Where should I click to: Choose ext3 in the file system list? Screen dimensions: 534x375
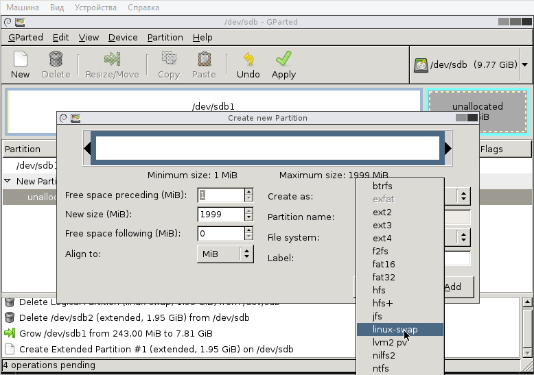click(x=400, y=226)
